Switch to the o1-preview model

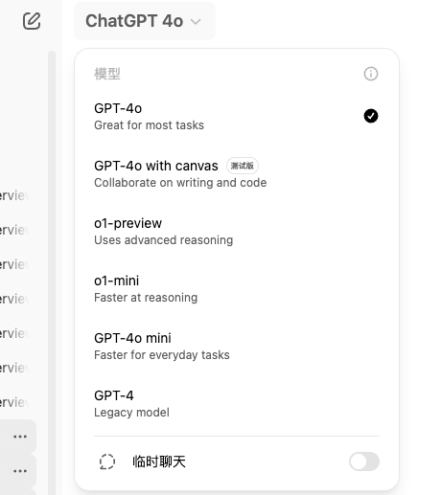pyautogui.click(x=237, y=232)
